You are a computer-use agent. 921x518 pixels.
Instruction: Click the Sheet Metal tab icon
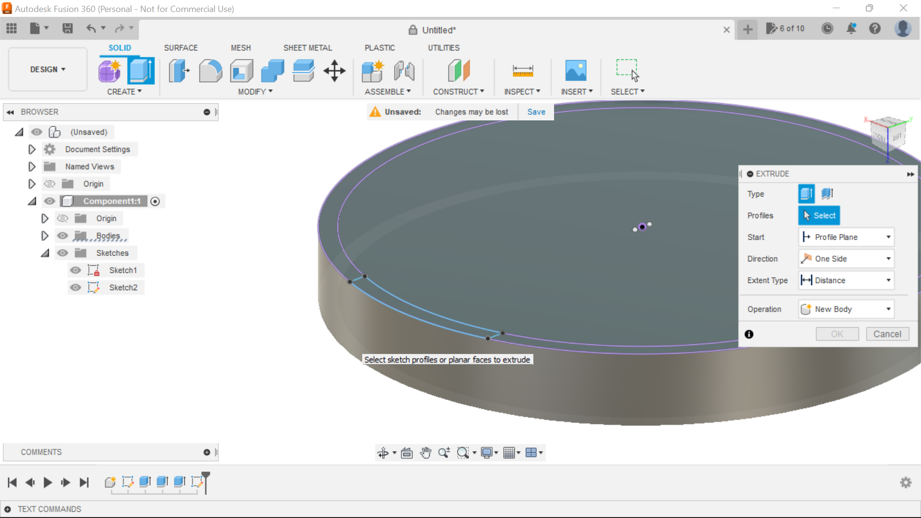pos(307,47)
